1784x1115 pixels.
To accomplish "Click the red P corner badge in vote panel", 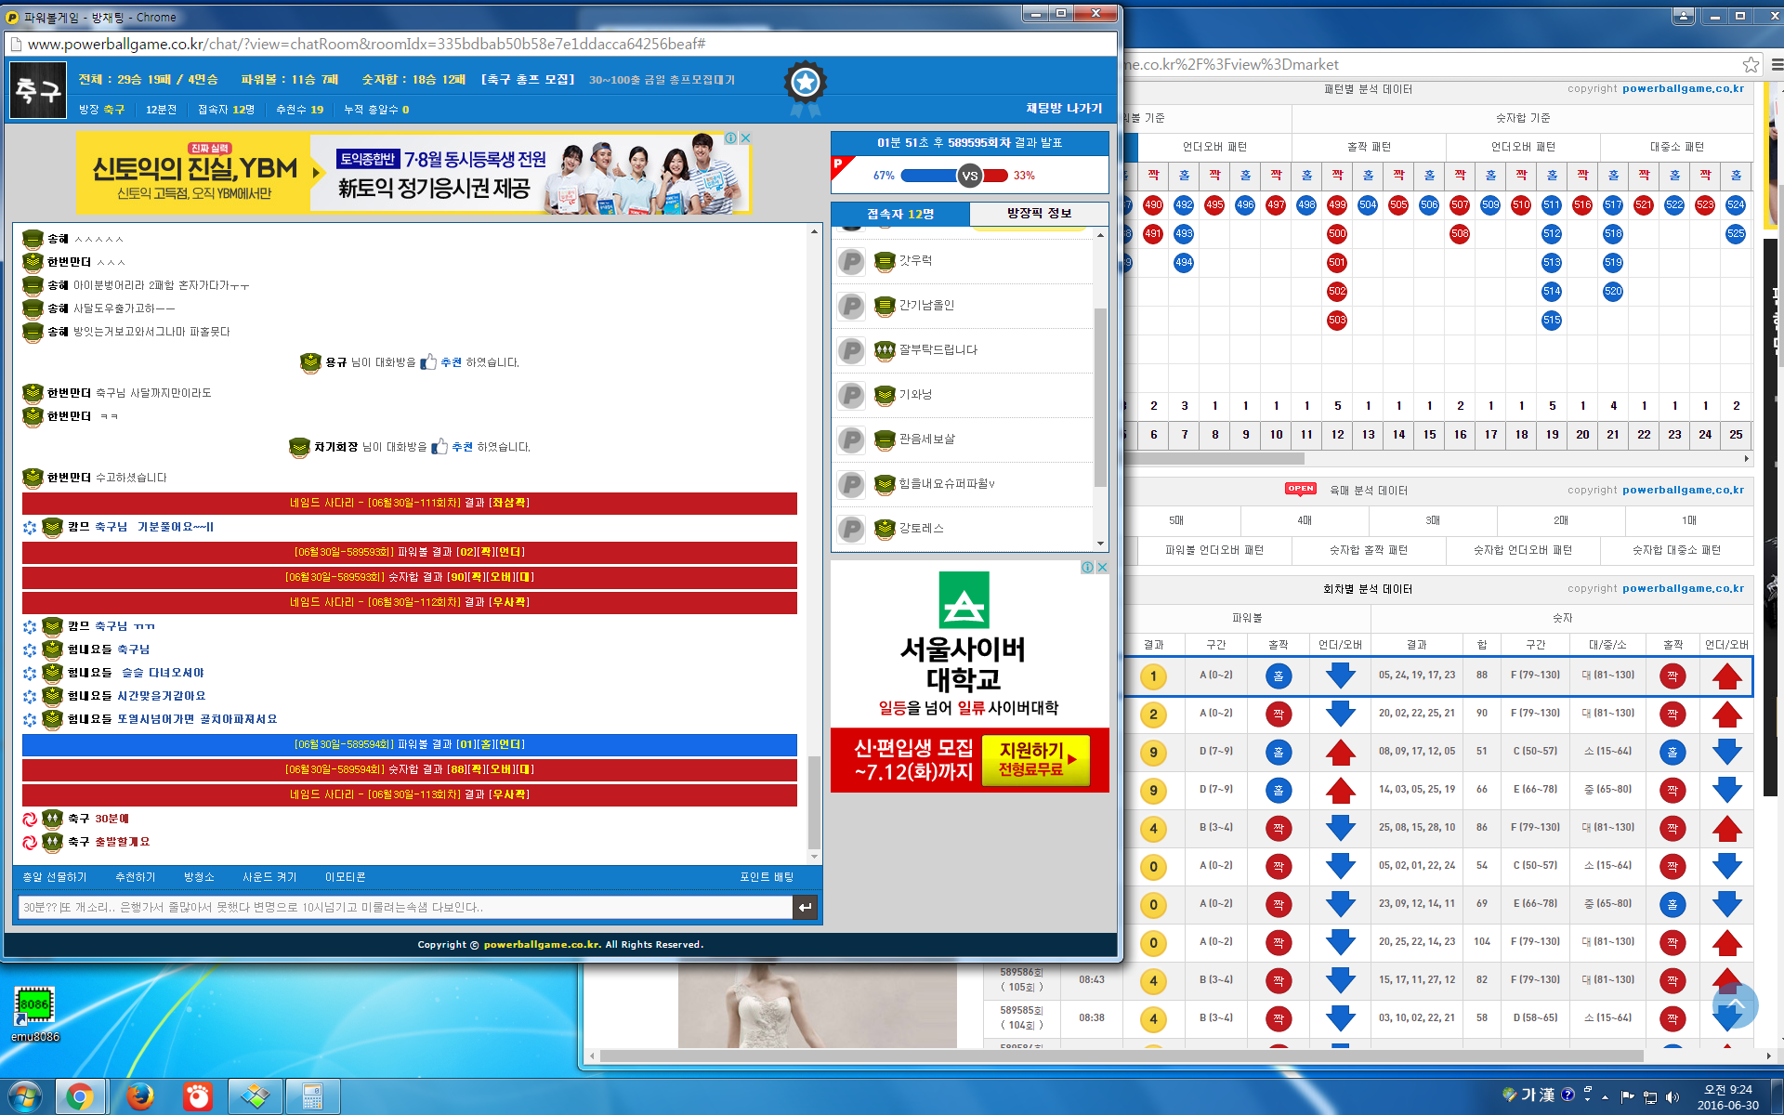I will (841, 165).
